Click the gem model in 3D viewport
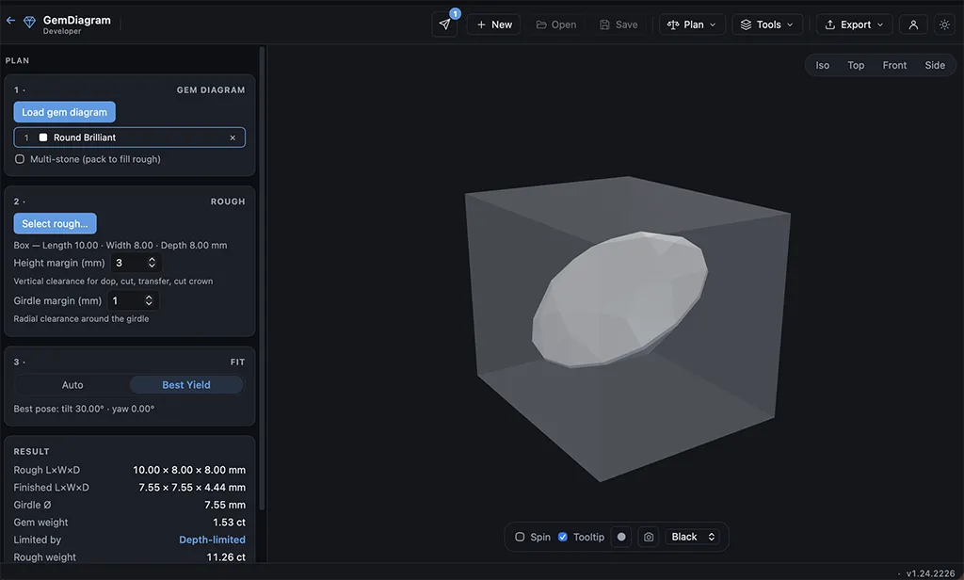 (619, 299)
